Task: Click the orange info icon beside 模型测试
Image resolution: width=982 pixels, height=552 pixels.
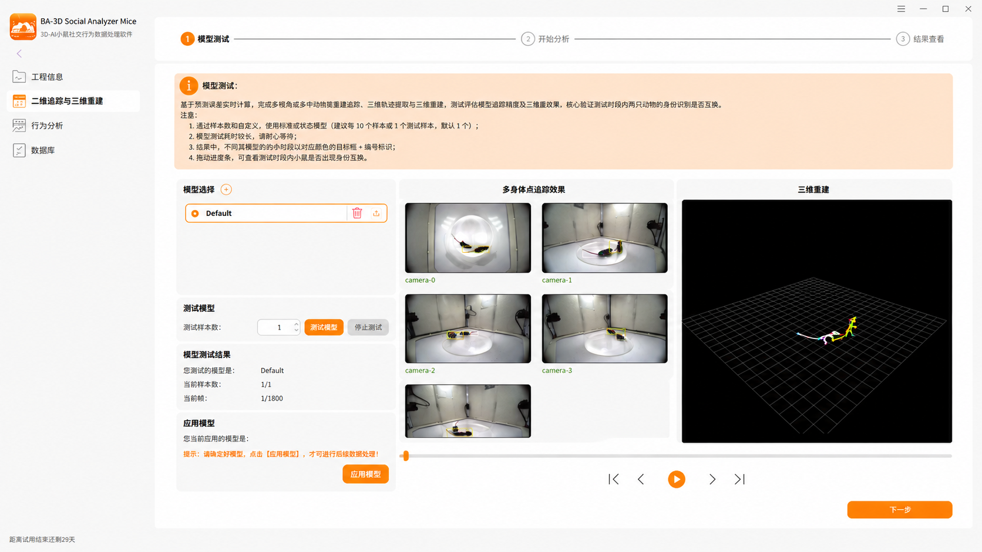Action: click(189, 86)
